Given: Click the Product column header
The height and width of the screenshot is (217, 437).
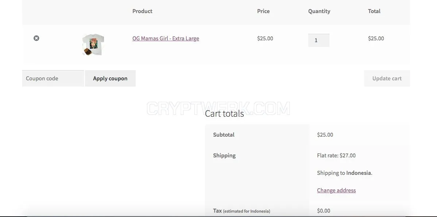Looking at the screenshot, I should 142,11.
